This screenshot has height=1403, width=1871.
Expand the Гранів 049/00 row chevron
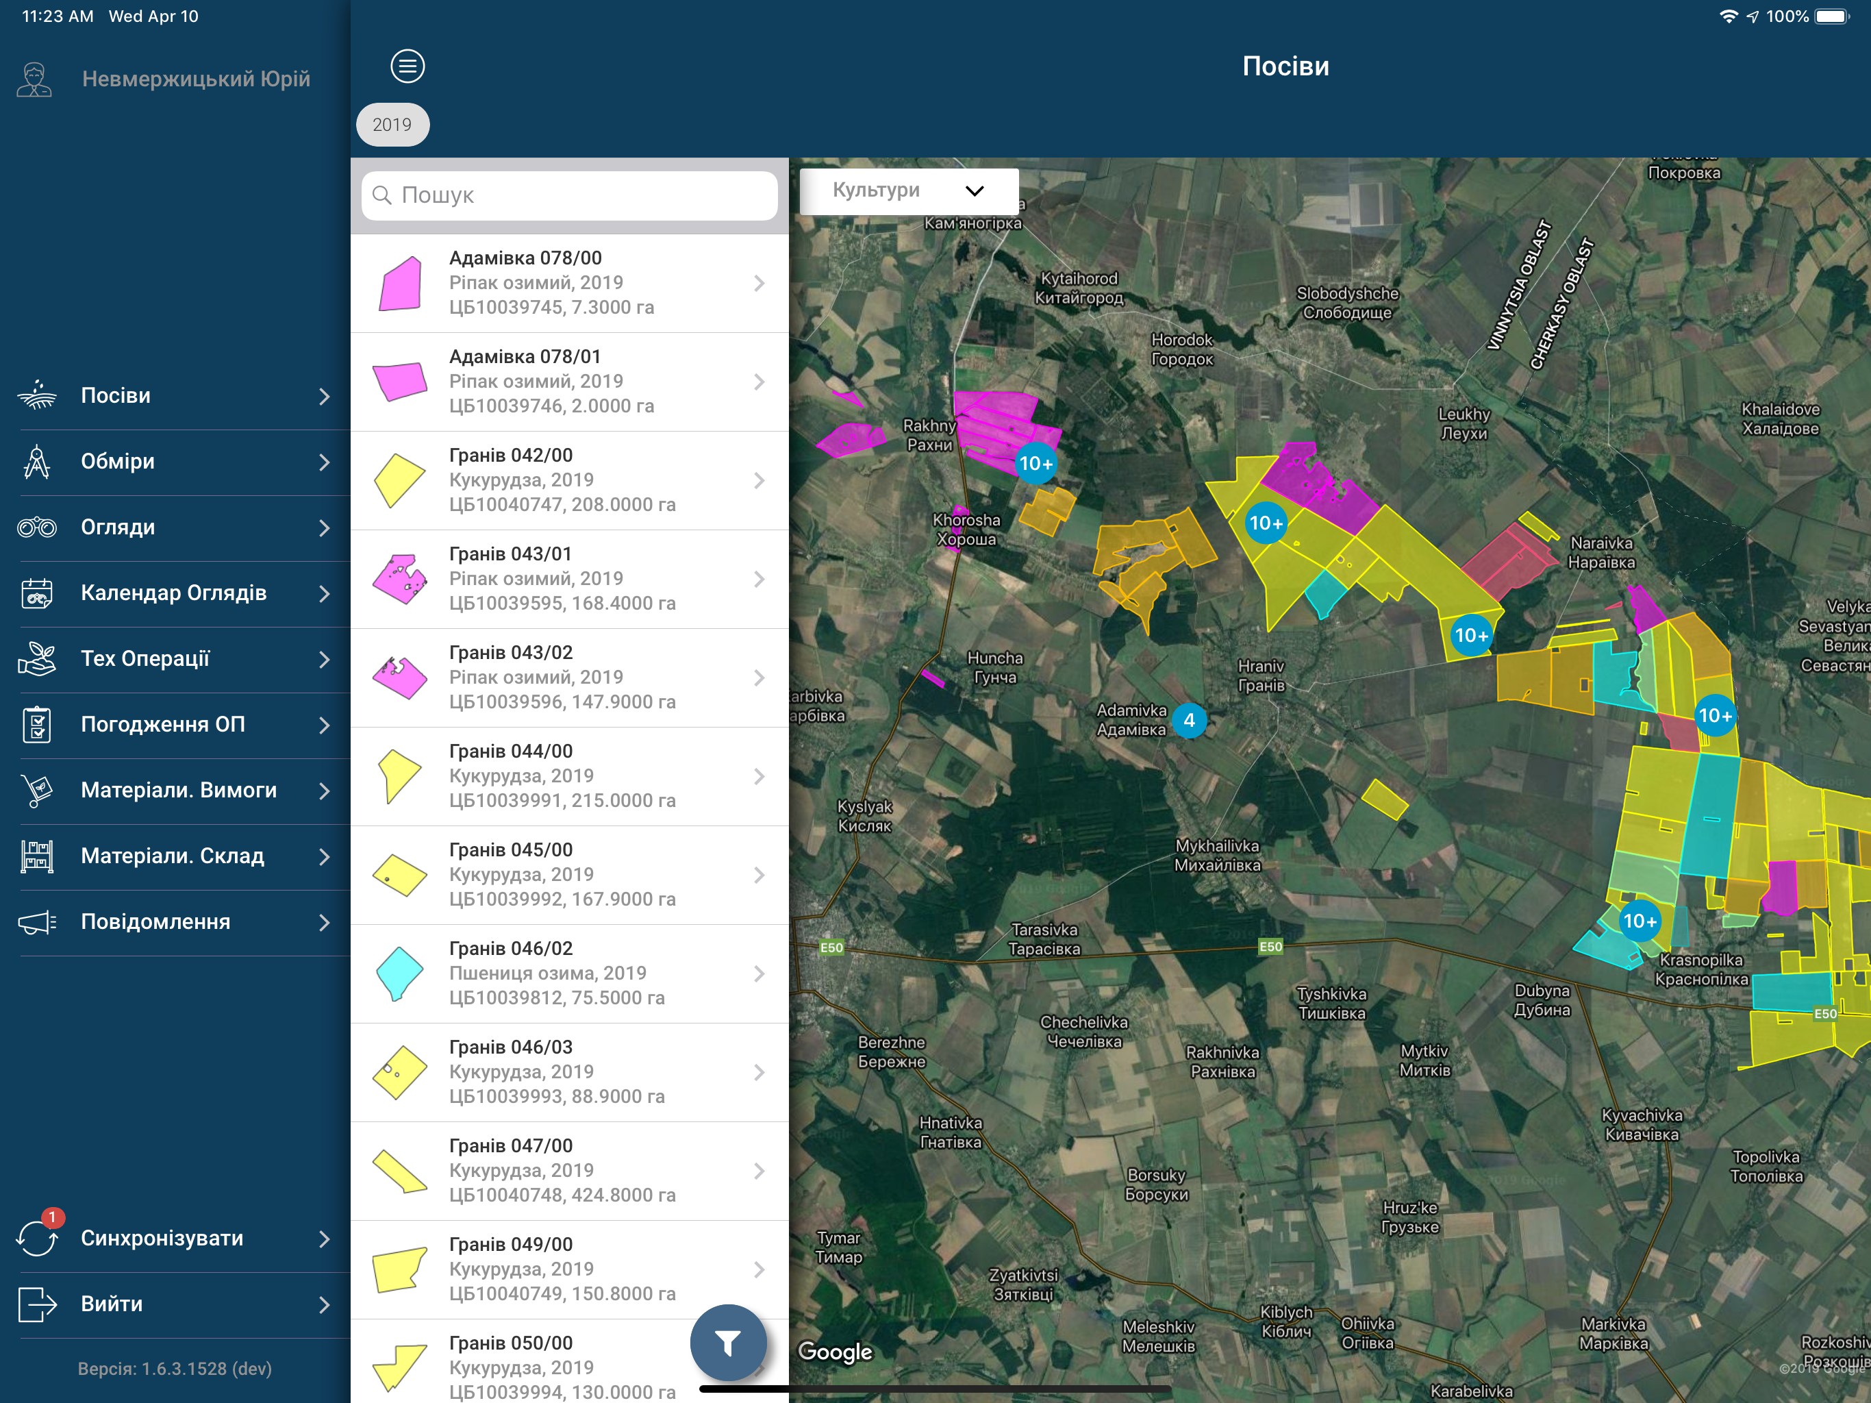tap(759, 1269)
